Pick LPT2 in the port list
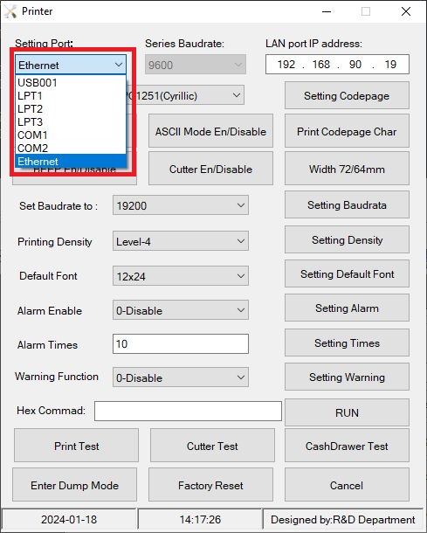 (71, 108)
